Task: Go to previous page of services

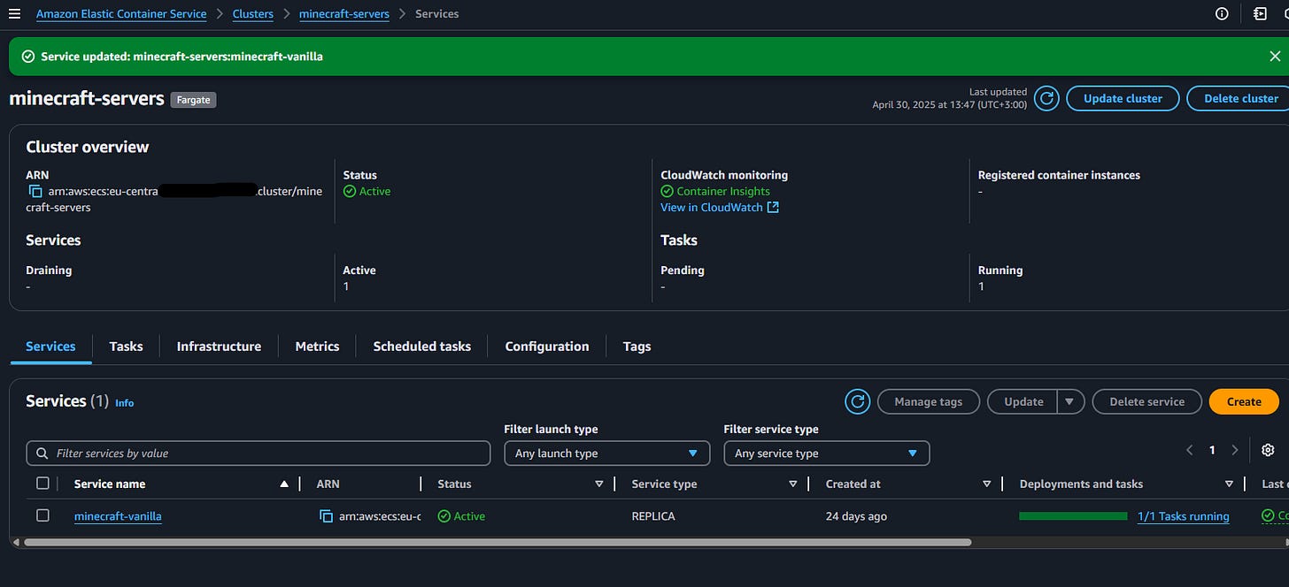Action: (1190, 450)
